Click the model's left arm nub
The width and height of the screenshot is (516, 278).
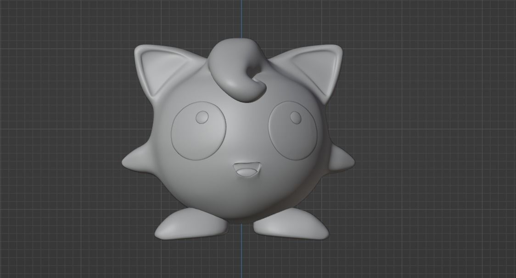pos(139,160)
